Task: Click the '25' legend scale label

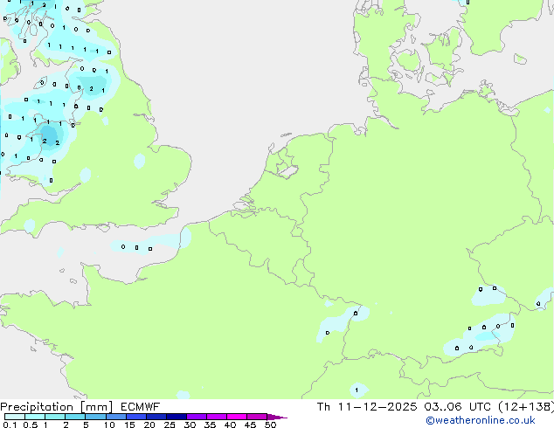Action: click(170, 425)
